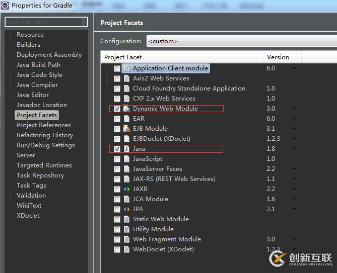Uncheck the Dynamic Web Module checkbox
The width and height of the screenshot is (337, 273).
click(x=117, y=109)
